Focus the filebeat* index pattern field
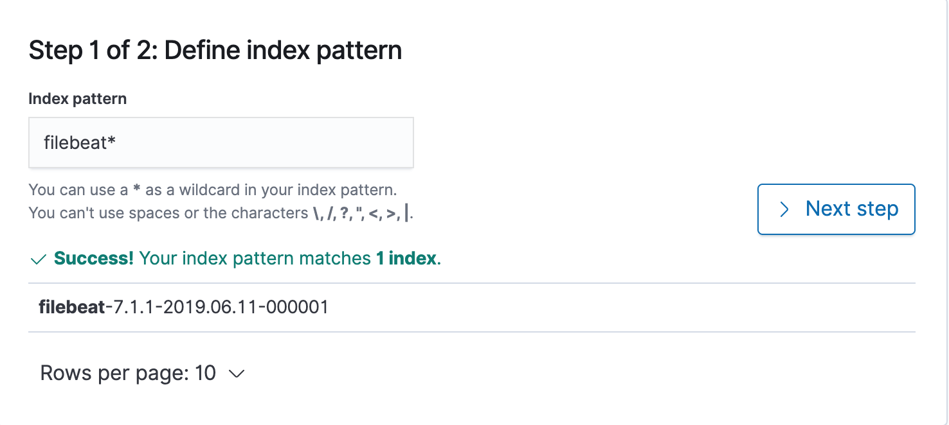 (x=221, y=143)
